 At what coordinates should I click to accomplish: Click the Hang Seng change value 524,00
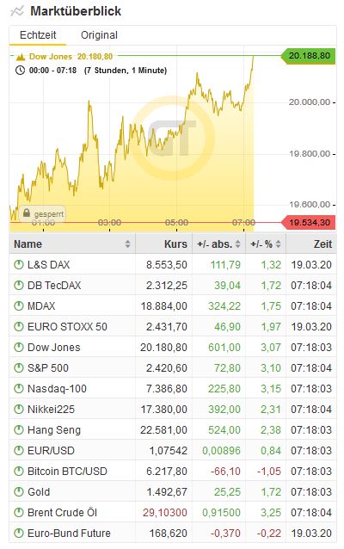tap(224, 430)
